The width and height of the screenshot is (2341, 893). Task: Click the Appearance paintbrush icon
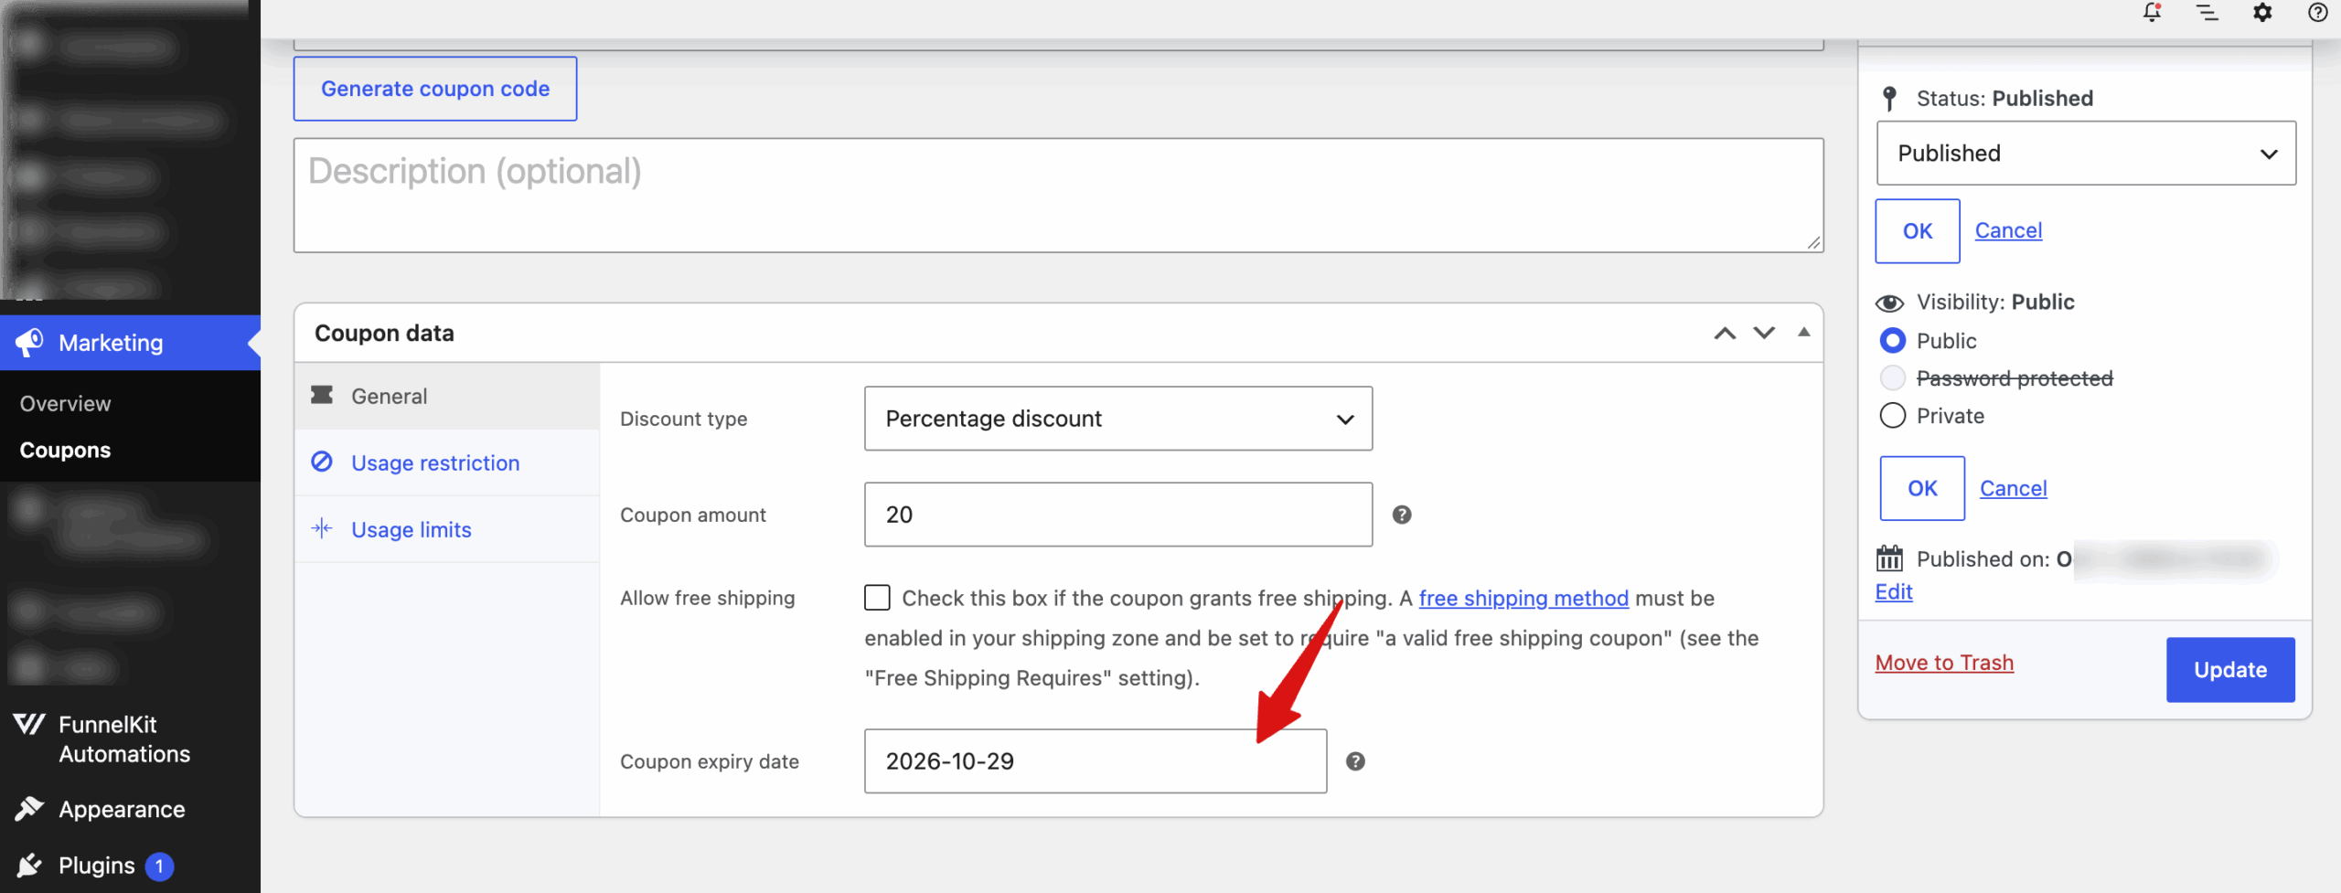(29, 809)
